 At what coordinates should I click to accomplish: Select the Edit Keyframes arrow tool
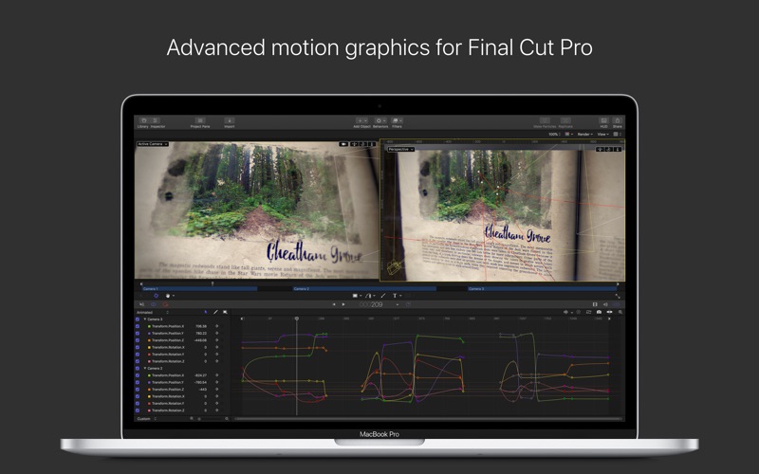(x=206, y=313)
